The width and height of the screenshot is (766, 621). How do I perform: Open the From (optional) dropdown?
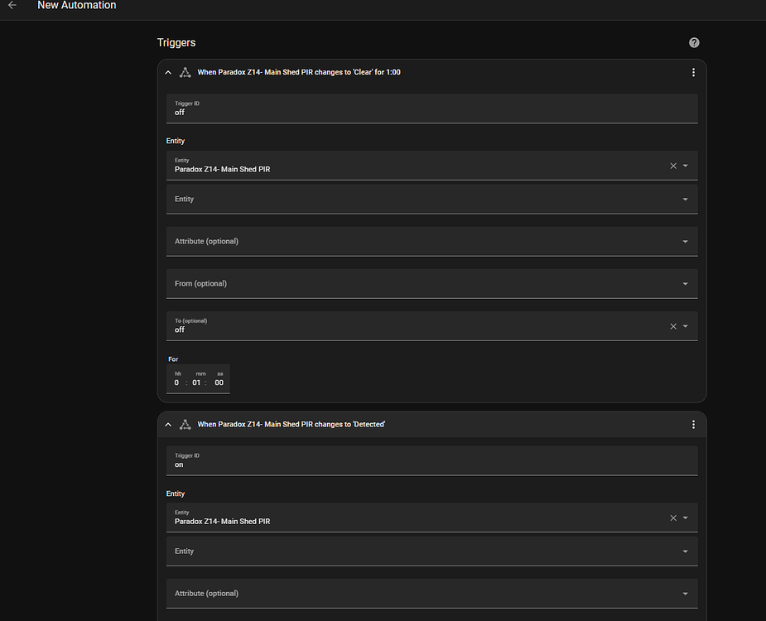point(685,283)
